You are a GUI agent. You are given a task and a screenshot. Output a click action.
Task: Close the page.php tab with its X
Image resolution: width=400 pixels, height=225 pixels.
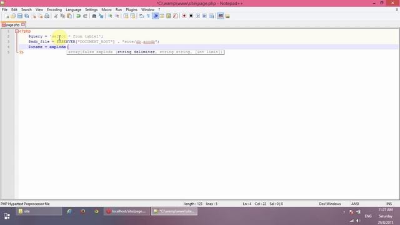(x=23, y=24)
